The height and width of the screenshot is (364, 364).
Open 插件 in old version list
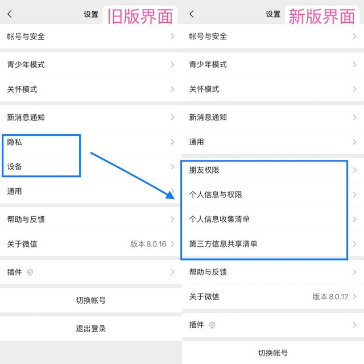[91, 272]
